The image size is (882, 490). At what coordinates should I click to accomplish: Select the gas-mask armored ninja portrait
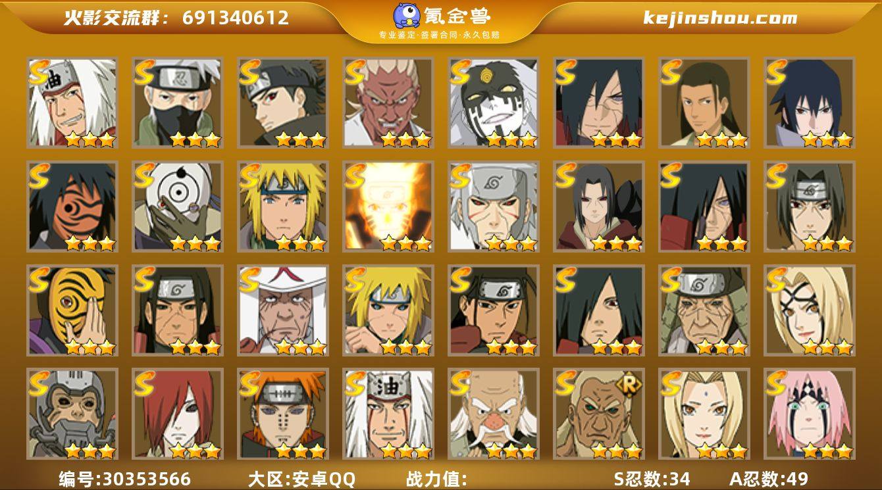72,414
